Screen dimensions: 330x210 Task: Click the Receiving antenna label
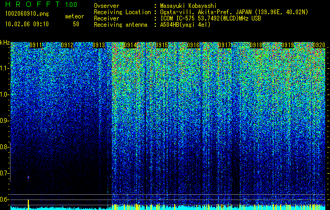[x=121, y=25]
